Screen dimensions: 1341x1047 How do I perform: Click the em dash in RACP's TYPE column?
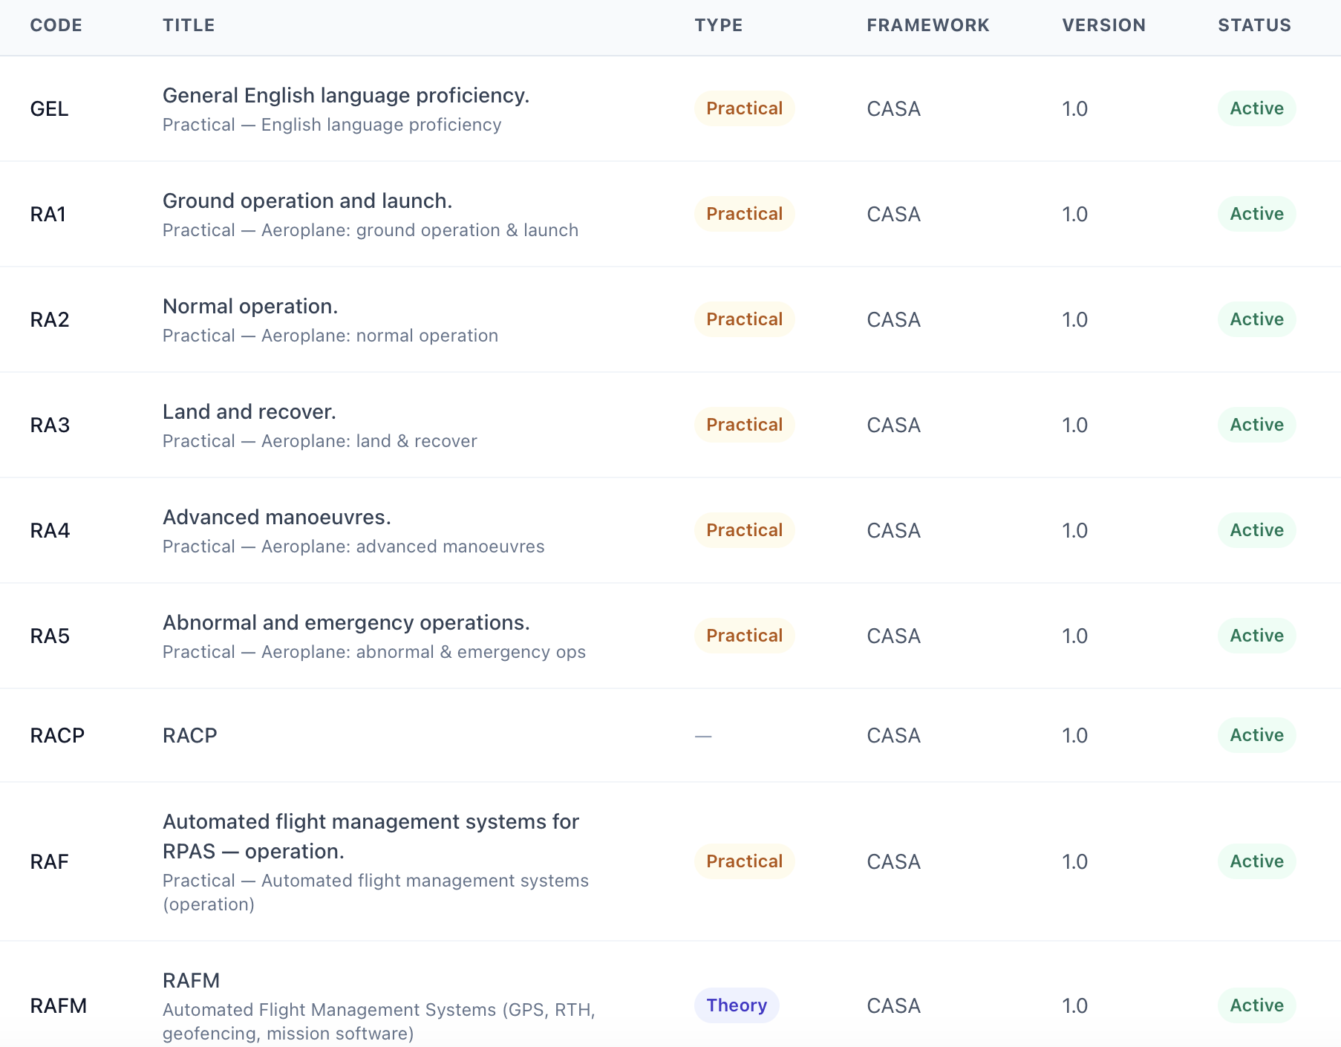click(x=702, y=735)
